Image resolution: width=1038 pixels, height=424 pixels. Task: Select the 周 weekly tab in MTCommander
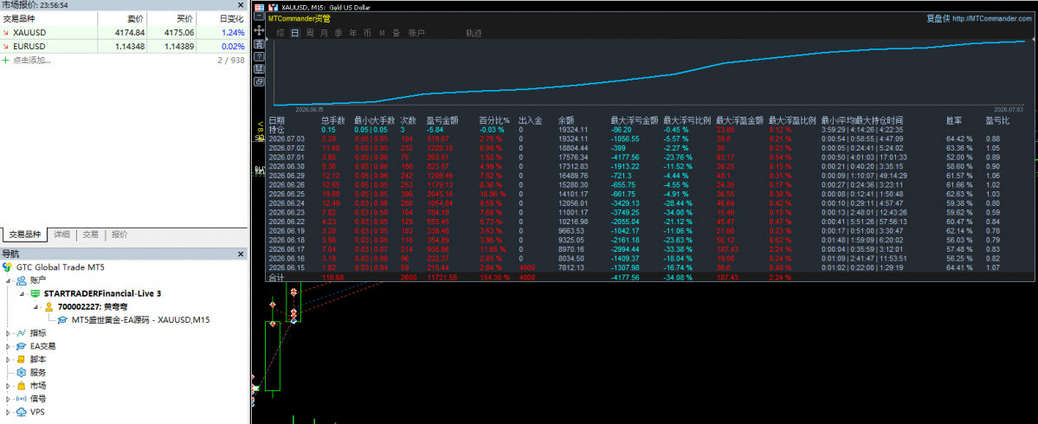[310, 32]
